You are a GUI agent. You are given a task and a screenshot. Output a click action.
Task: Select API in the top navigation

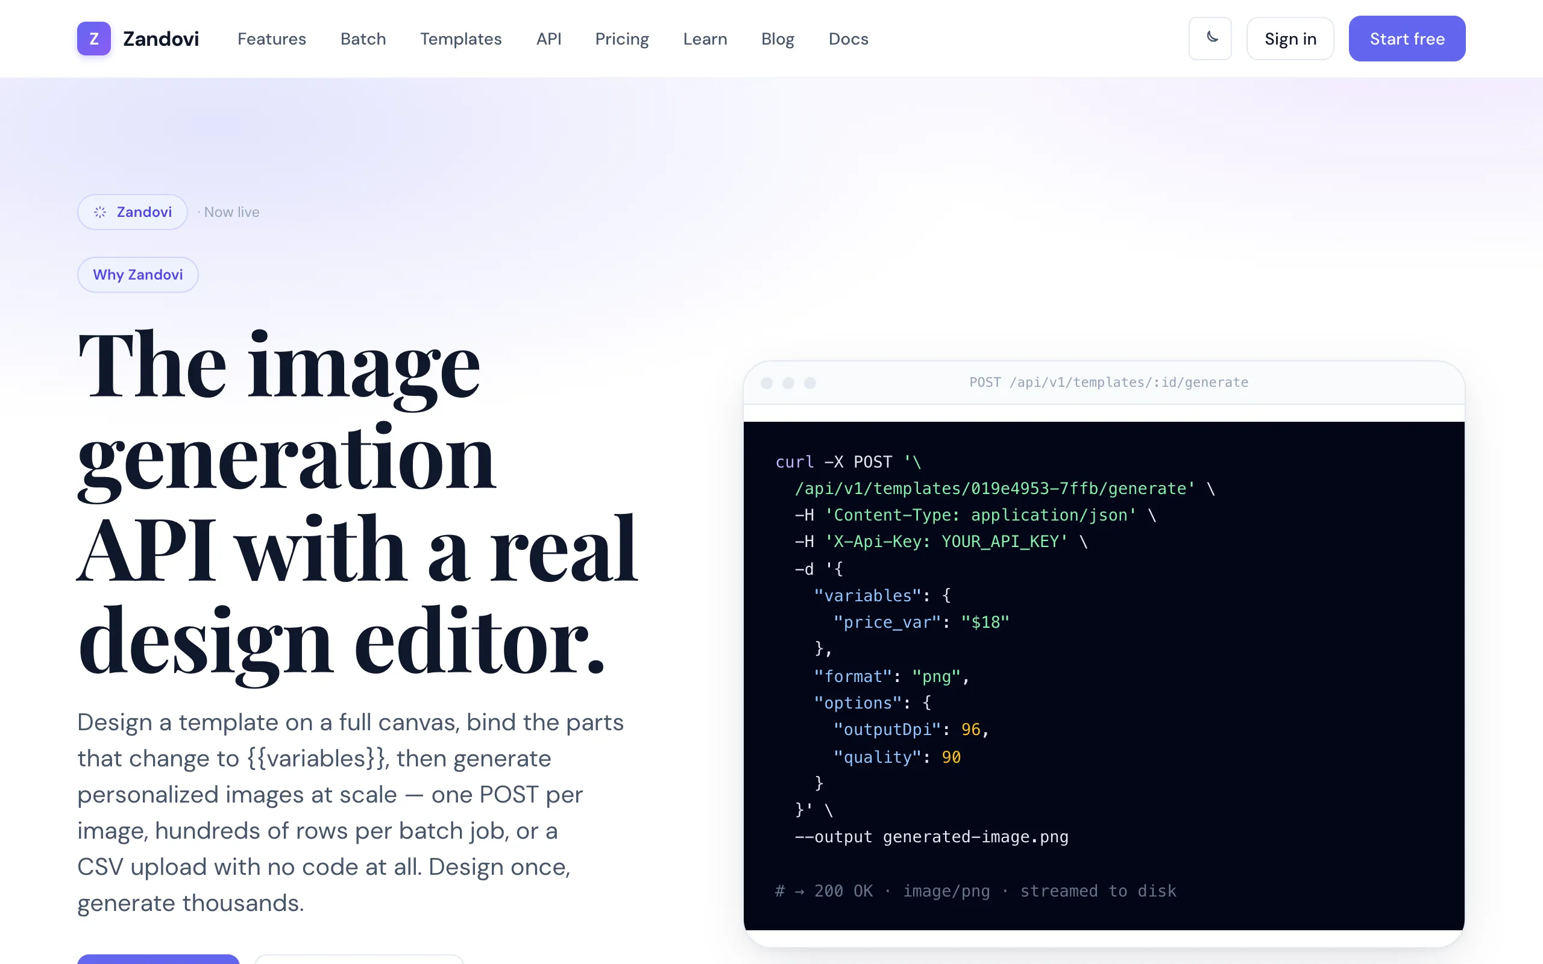(x=548, y=39)
